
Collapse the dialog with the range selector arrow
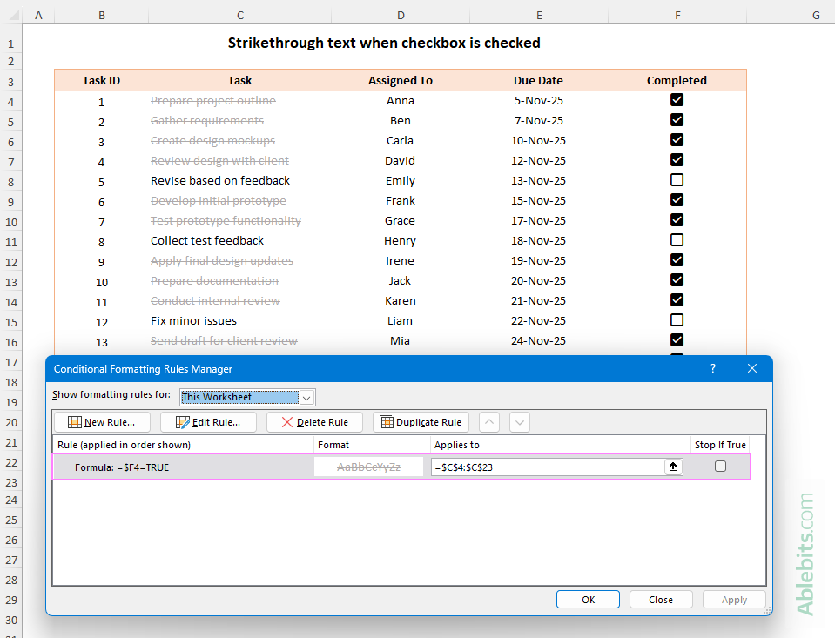click(673, 467)
